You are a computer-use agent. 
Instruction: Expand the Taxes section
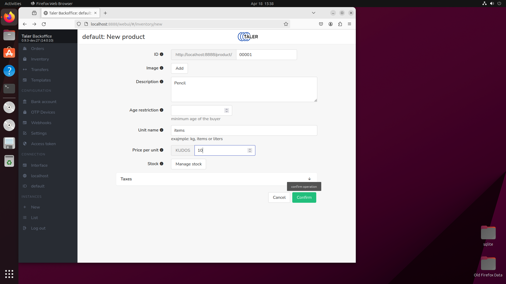pos(309,179)
